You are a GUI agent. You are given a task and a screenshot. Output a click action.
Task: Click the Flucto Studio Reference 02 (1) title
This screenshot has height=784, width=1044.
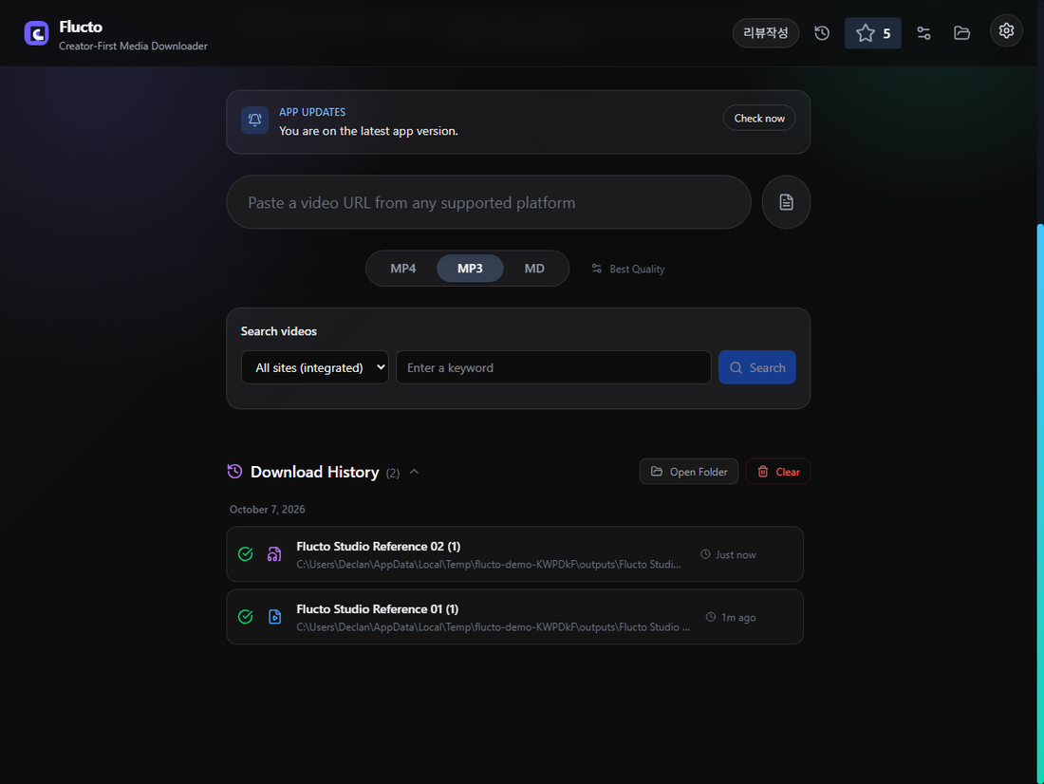coord(378,546)
